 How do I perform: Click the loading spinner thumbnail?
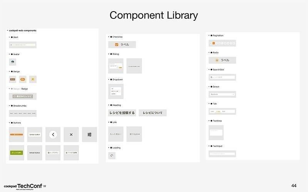click(x=112, y=156)
